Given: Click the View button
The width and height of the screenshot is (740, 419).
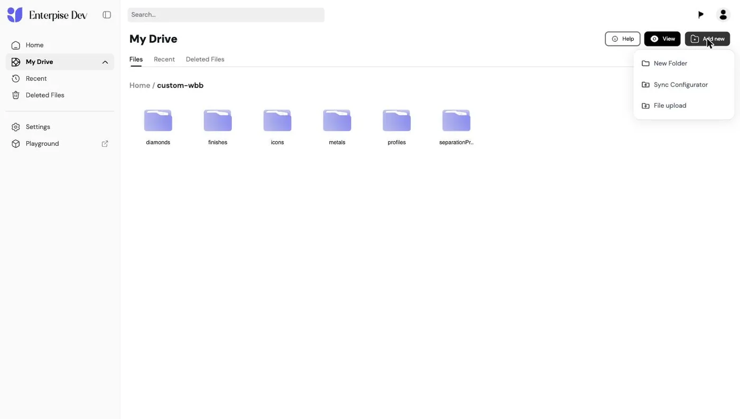Looking at the screenshot, I should coord(662,39).
